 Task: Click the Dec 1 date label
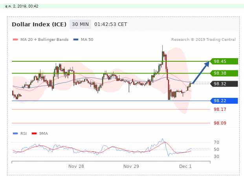185,166
